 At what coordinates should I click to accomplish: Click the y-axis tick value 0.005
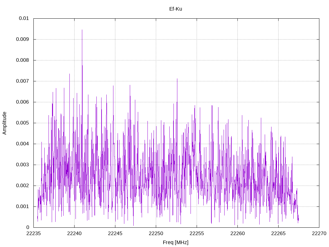pos(22,123)
